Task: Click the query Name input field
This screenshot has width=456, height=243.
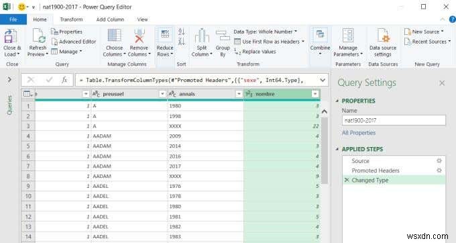Action: 394,120
